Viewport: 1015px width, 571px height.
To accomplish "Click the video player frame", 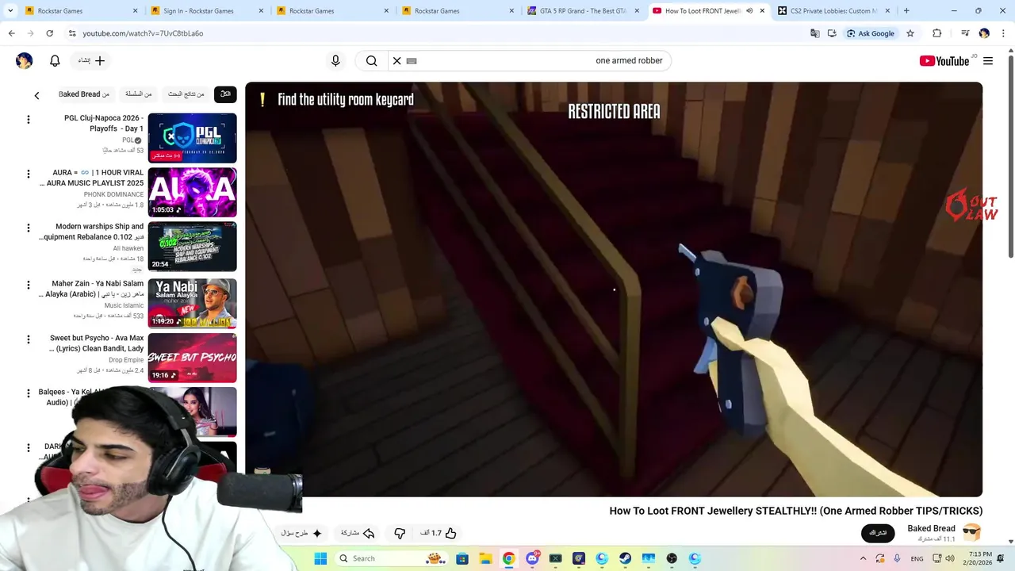I will click(x=614, y=289).
